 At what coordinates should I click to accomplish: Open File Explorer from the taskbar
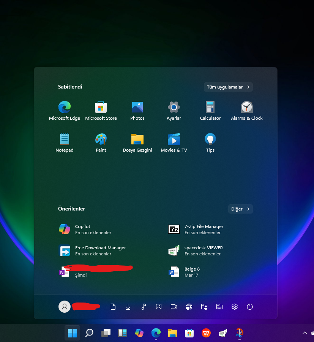tap(173, 333)
